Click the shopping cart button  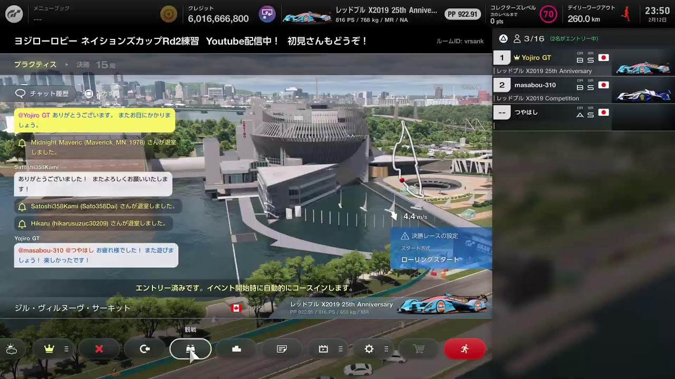[419, 349]
